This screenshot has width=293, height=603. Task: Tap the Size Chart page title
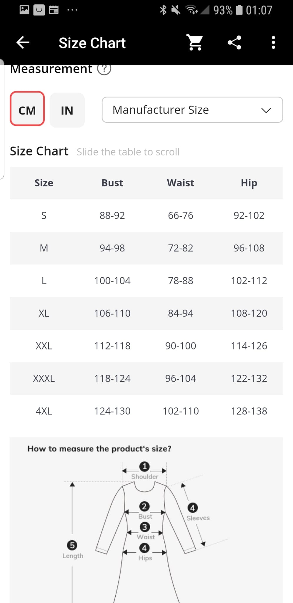[92, 43]
